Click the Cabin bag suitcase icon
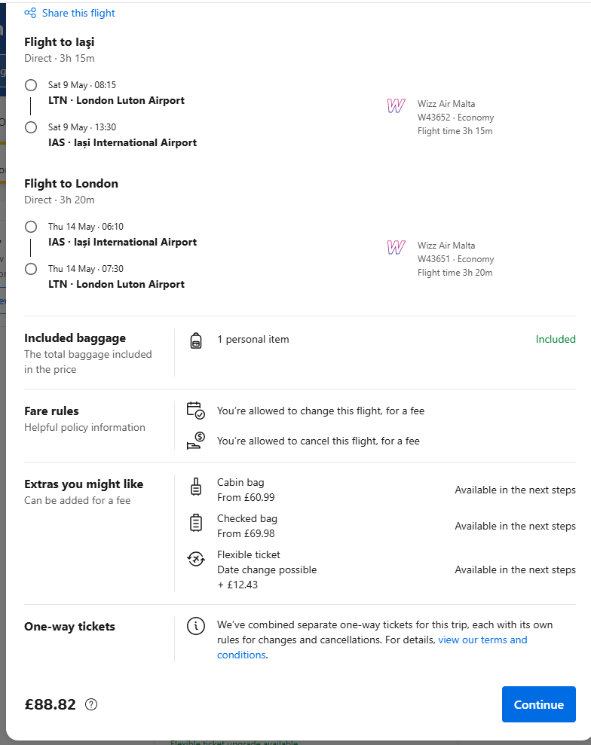591x745 pixels. click(196, 487)
